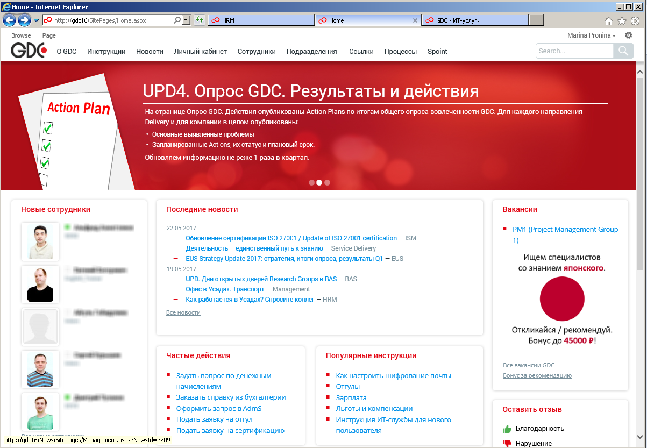Open Льготы и компенсации instruction link
647x448 pixels.
tap(374, 408)
